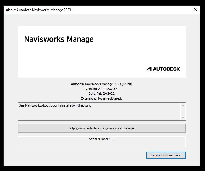The width and height of the screenshot is (205, 171).
Task: Click the Autodesk logo mark icon
Action: (149, 69)
